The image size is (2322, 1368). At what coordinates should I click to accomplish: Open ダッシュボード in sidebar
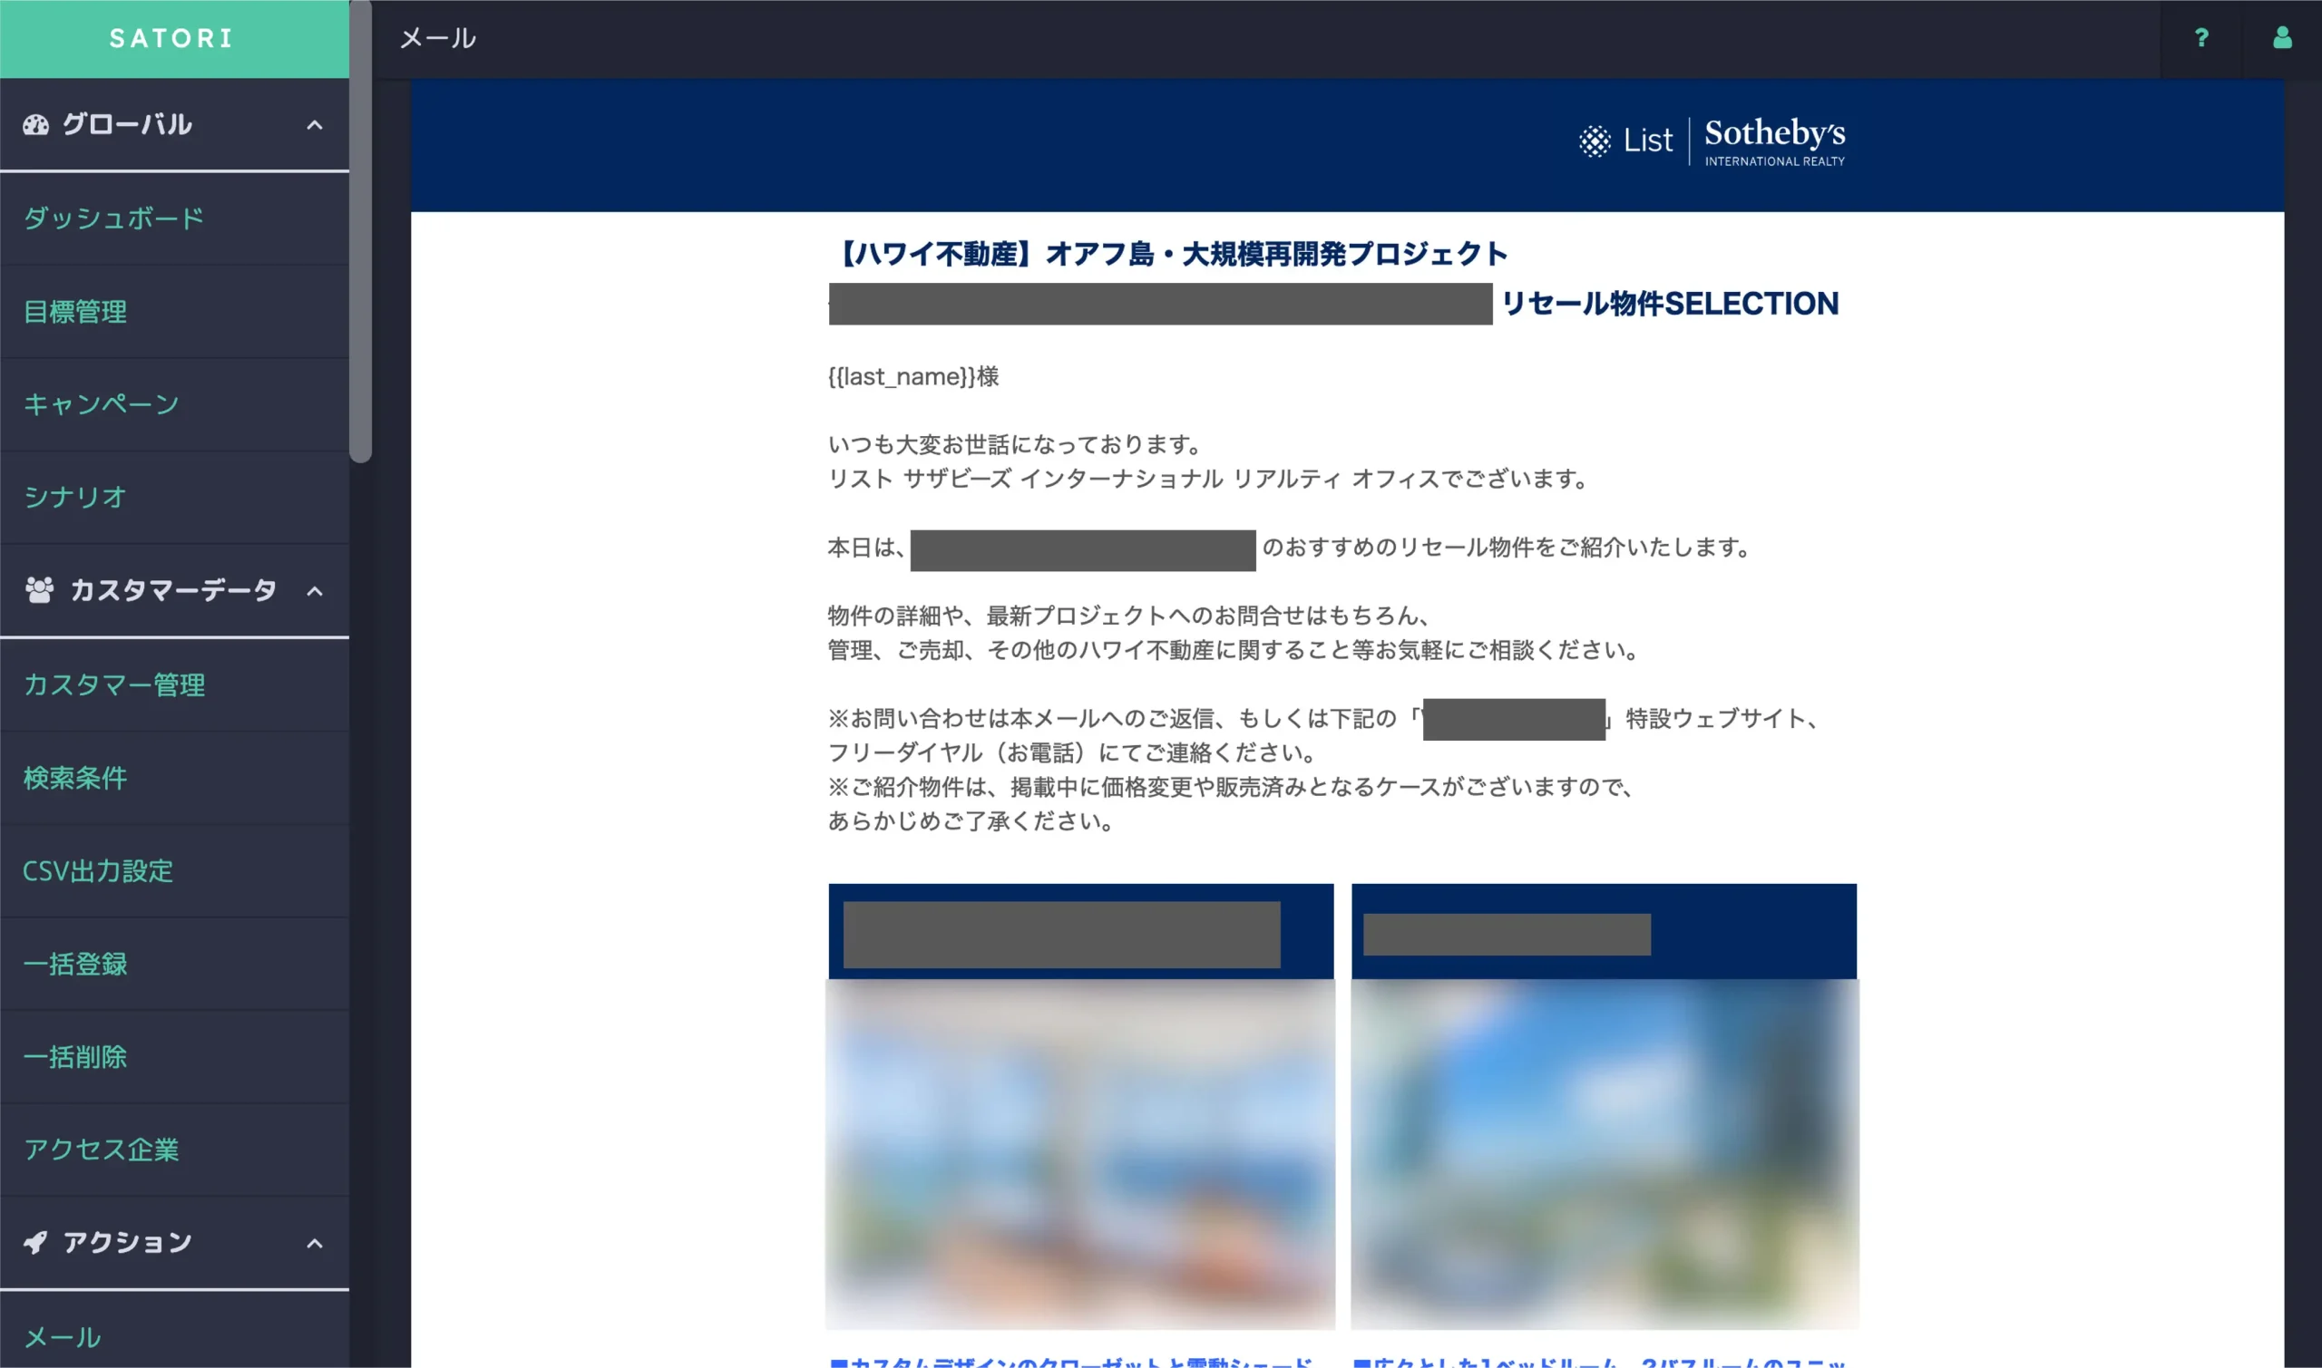(113, 218)
